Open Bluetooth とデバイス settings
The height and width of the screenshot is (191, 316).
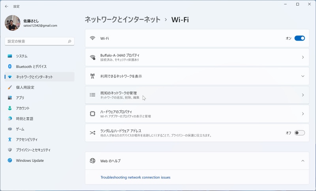pos(31,67)
